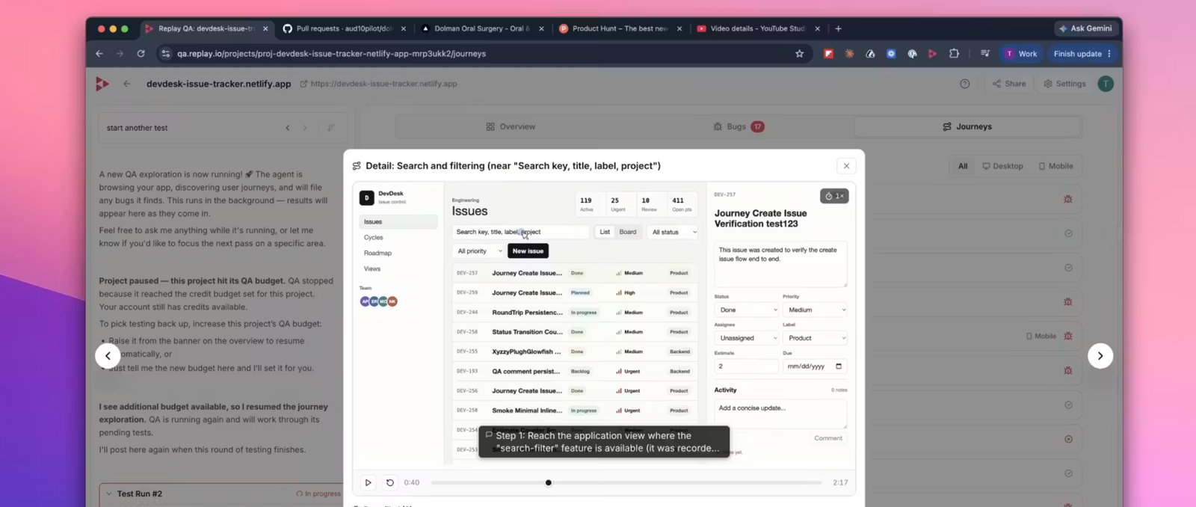The width and height of the screenshot is (1196, 507).
Task: Click the red Flipboard extension icon
Action: point(828,54)
